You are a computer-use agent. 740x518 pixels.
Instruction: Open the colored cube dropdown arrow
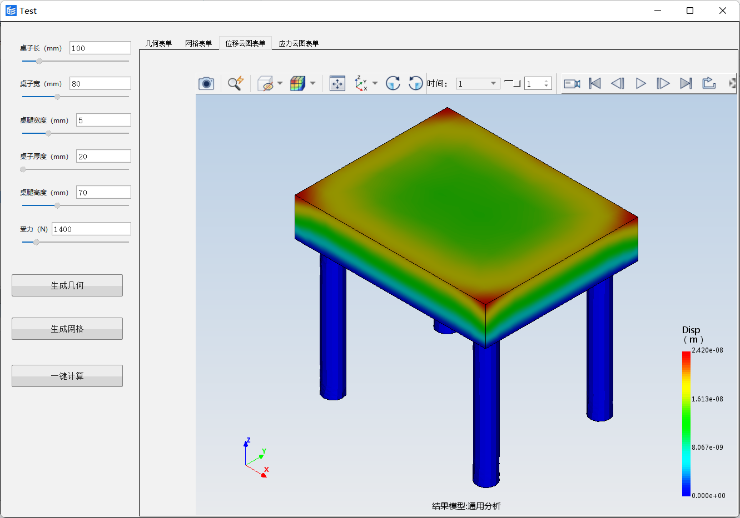point(312,83)
